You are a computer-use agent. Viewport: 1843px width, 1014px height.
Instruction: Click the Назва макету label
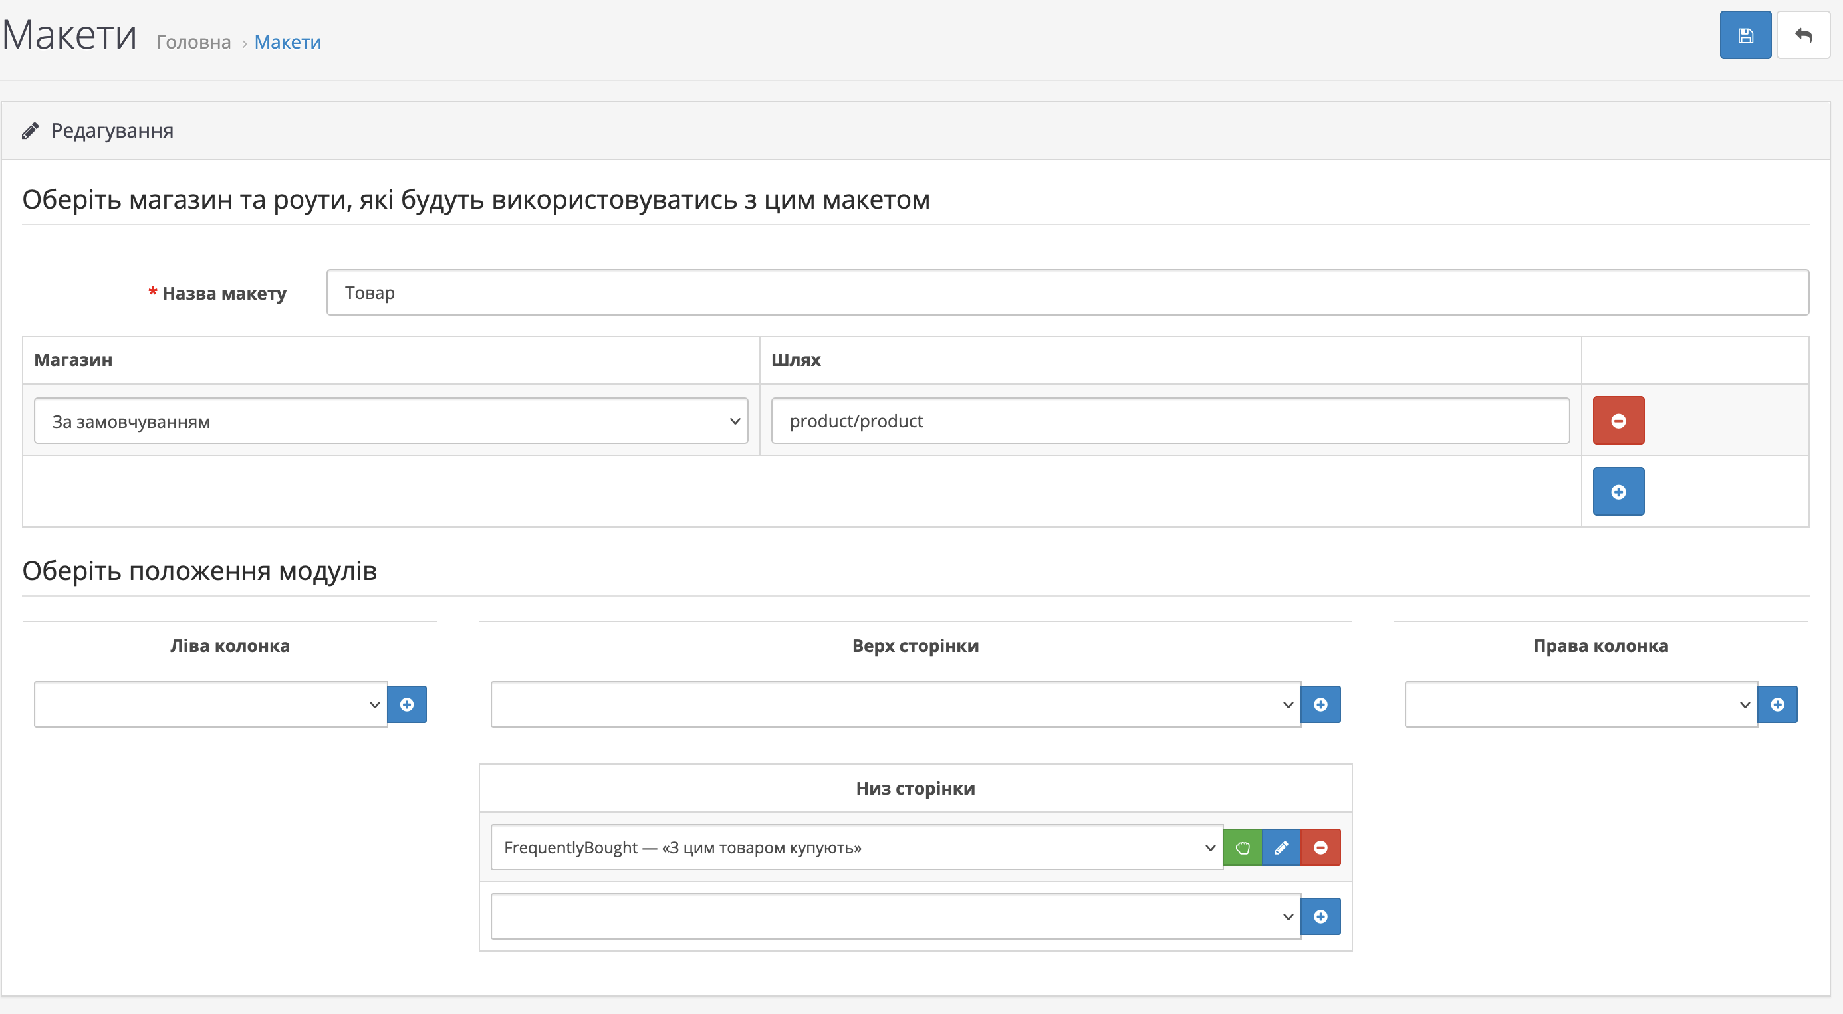coord(224,293)
